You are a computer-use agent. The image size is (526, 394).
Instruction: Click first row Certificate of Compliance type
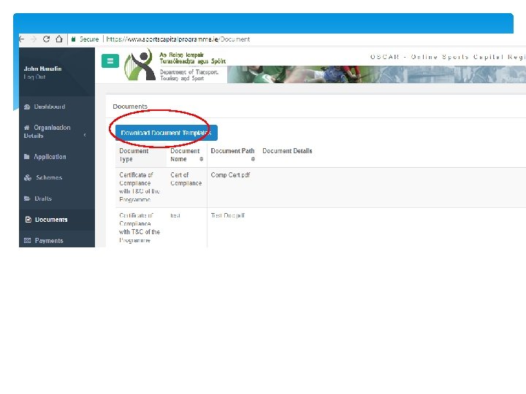140,188
